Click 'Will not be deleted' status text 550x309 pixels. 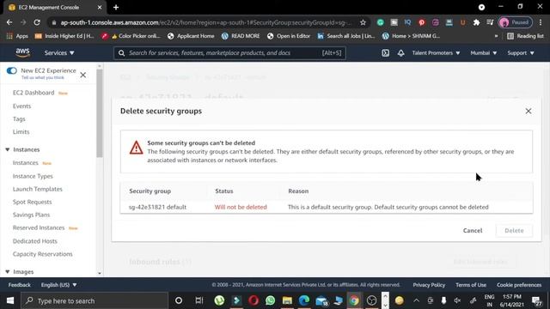tap(241, 207)
